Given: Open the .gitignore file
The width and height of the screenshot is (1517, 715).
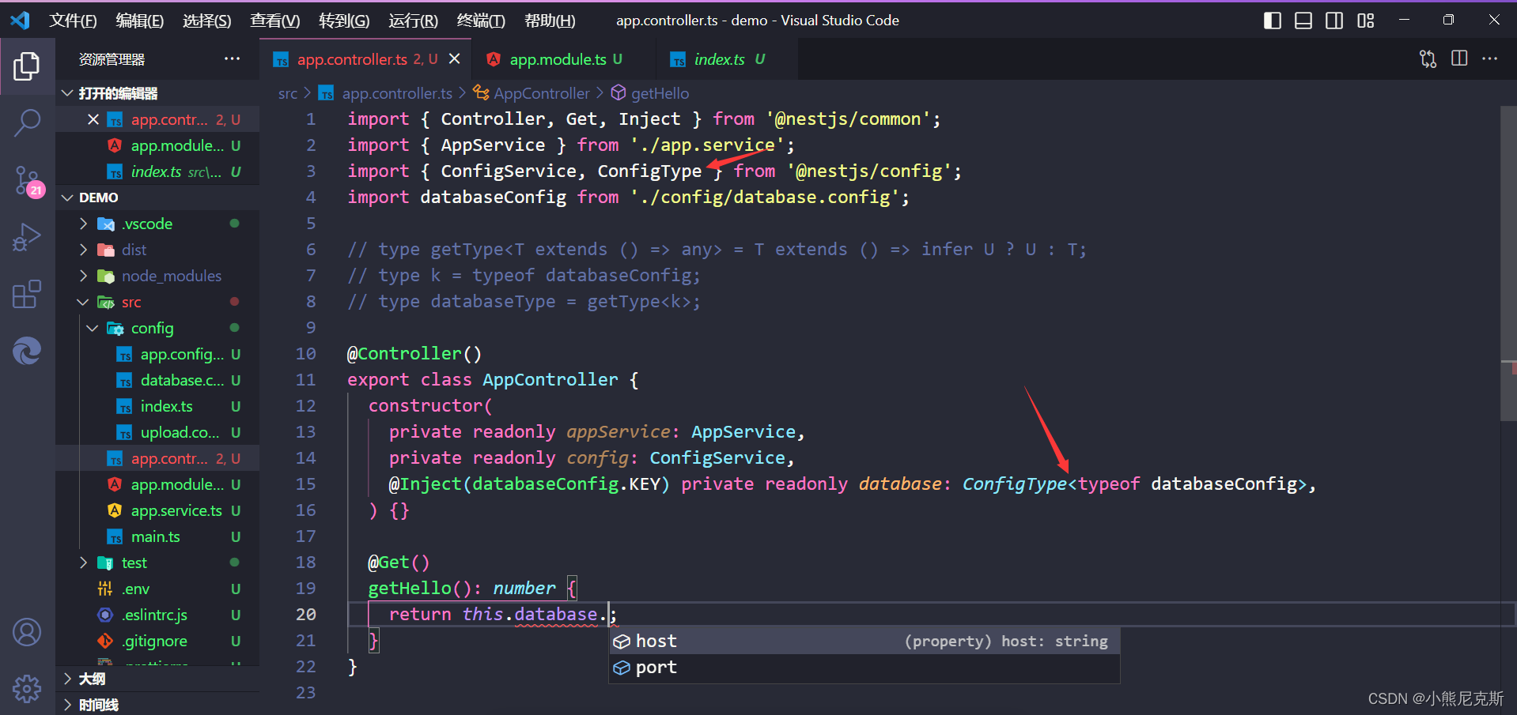Looking at the screenshot, I should pyautogui.click(x=157, y=641).
